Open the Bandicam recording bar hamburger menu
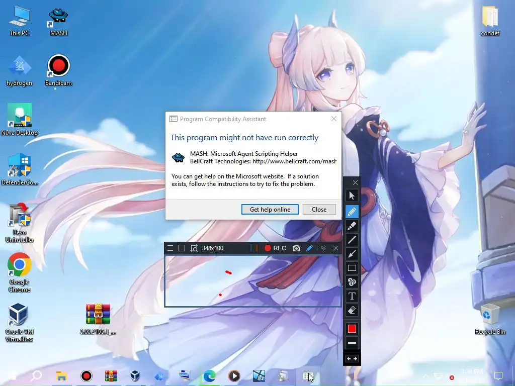515x386 pixels. 170,248
